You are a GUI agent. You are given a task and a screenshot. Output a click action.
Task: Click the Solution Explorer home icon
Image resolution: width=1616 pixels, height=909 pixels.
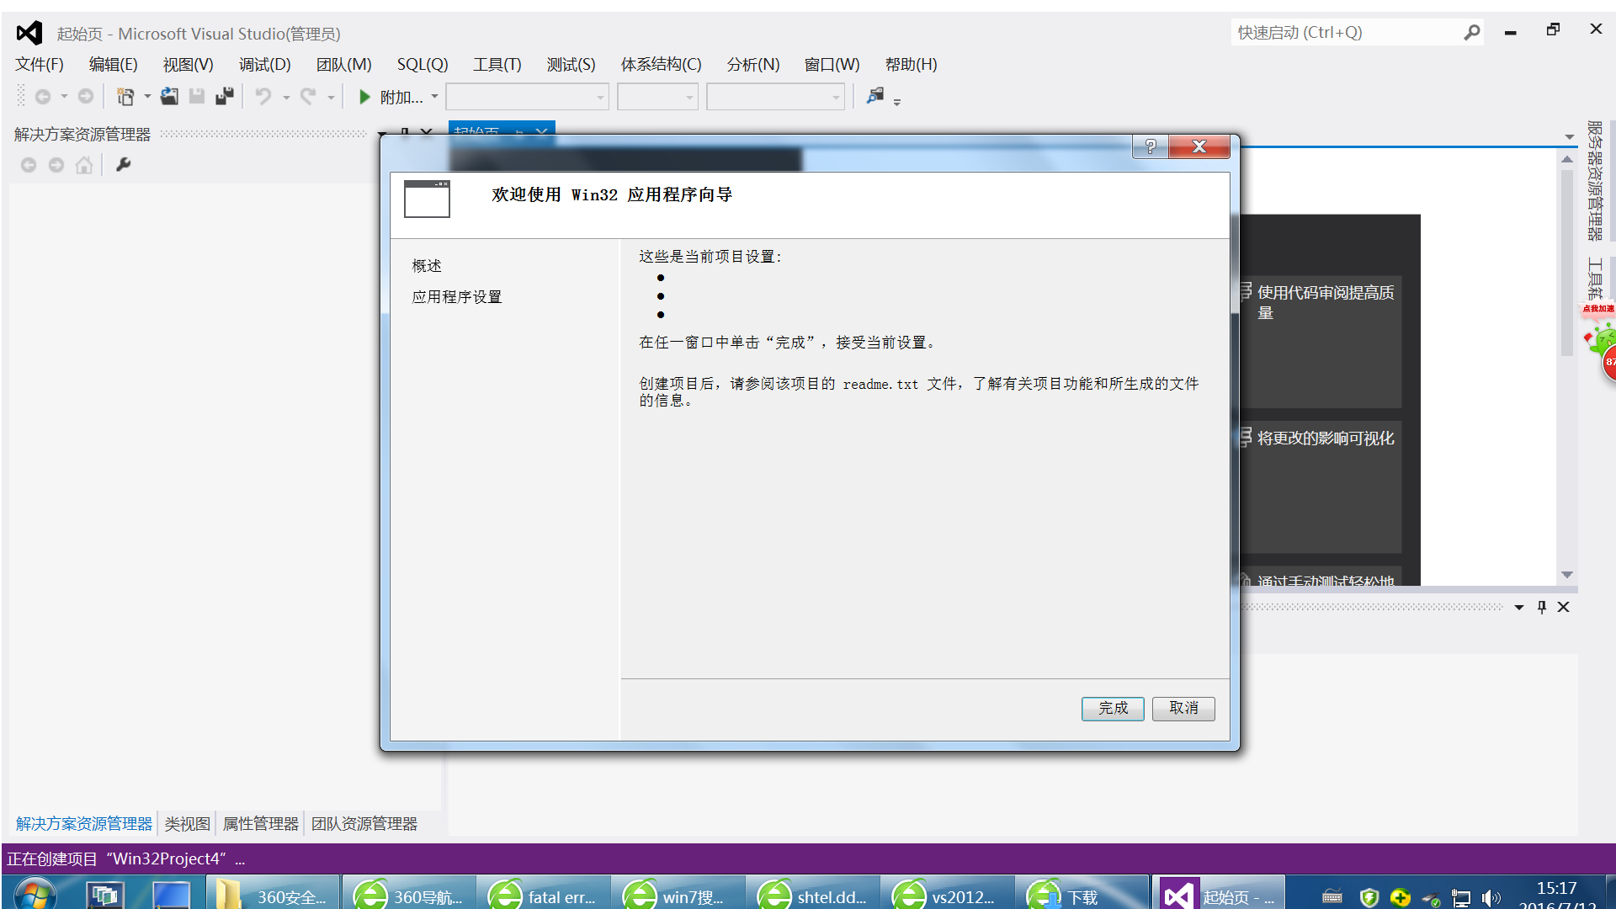click(84, 165)
